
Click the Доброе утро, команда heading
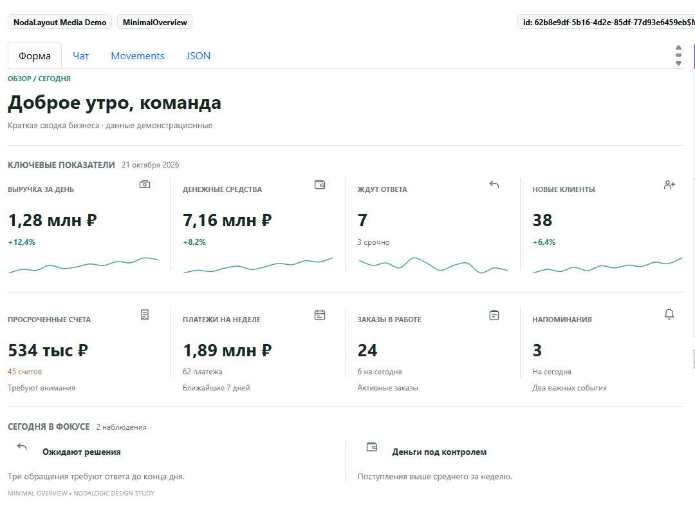pyautogui.click(x=115, y=103)
